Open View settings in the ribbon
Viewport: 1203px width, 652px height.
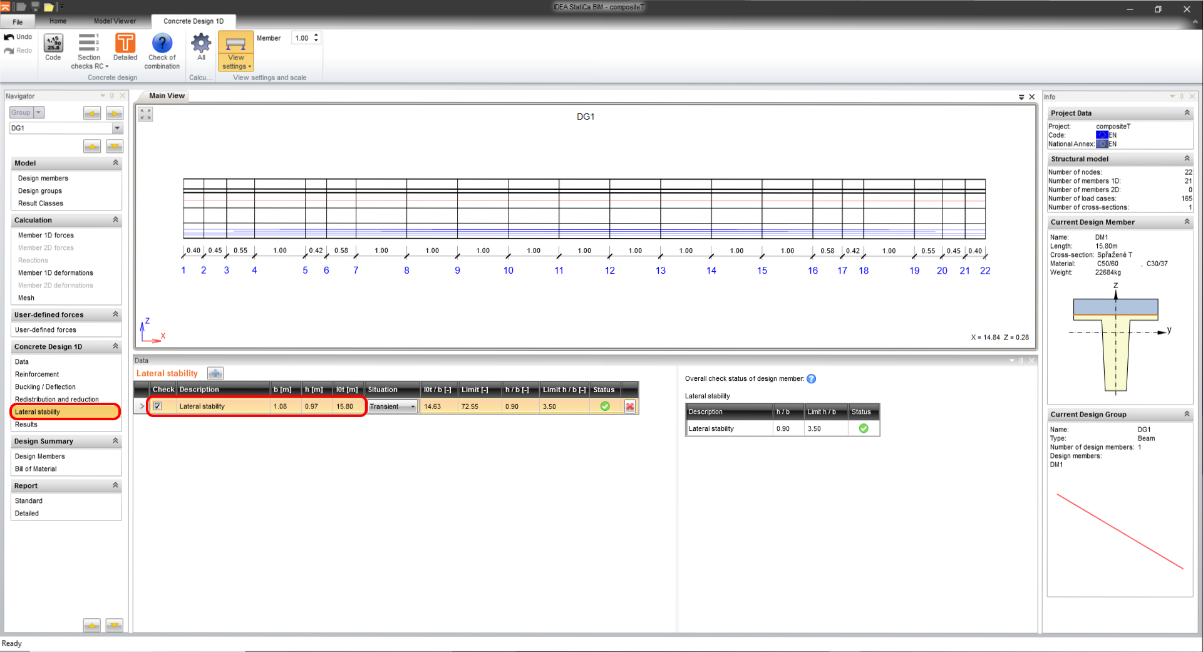click(235, 51)
